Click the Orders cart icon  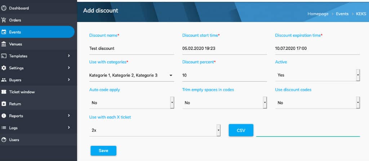click(4, 20)
